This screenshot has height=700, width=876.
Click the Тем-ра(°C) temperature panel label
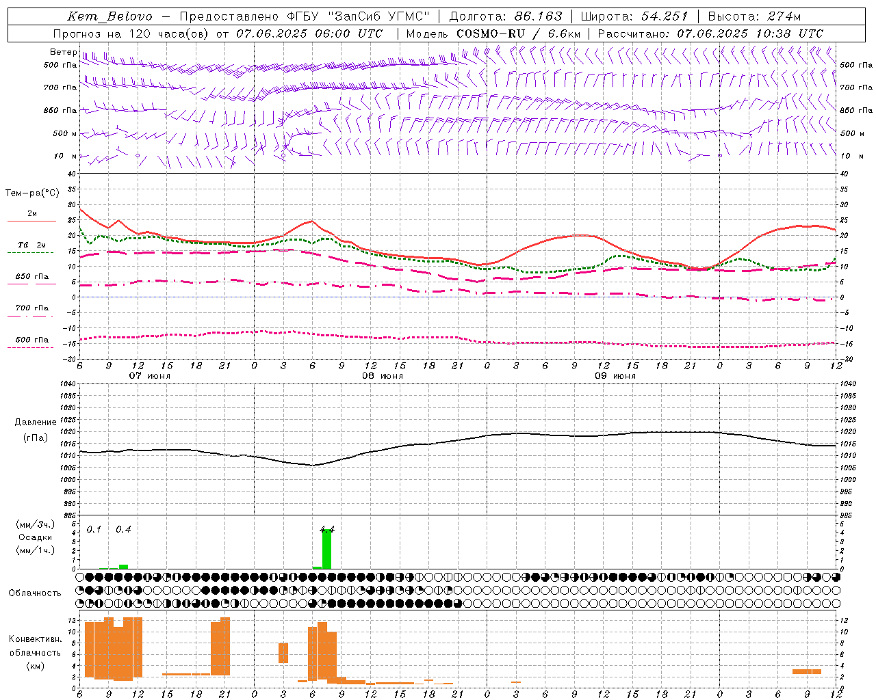[x=32, y=193]
